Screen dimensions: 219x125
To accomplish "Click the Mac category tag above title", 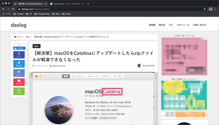I will 36,46.
